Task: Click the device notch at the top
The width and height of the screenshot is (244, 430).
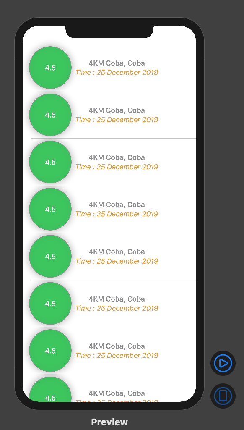Action: pos(109,31)
